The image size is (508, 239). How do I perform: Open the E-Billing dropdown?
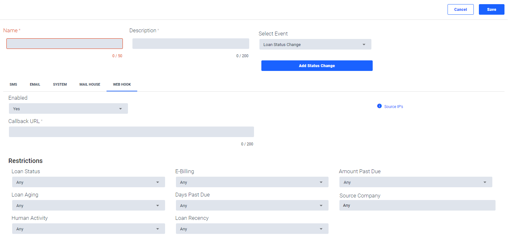[x=252, y=182]
